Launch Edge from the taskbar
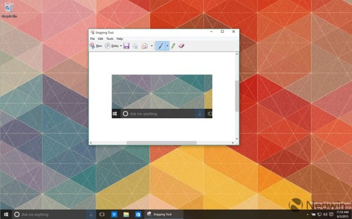 tap(114, 214)
